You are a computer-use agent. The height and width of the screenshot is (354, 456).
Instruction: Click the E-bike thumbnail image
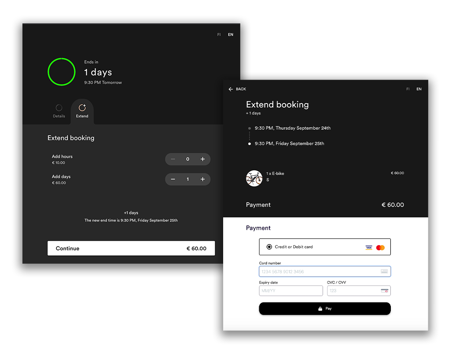(x=254, y=178)
